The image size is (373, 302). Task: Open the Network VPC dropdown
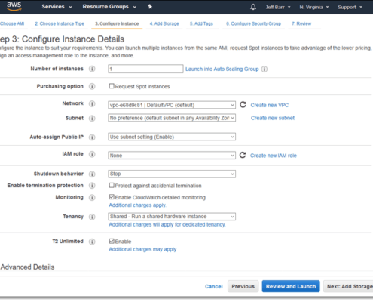point(172,105)
